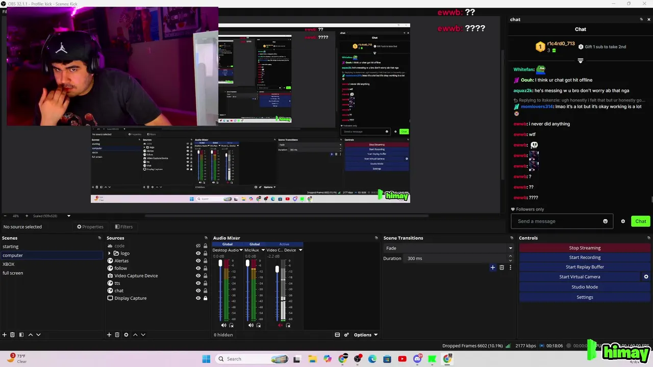
Task: Select the starting scene
Action: pyautogui.click(x=52, y=246)
